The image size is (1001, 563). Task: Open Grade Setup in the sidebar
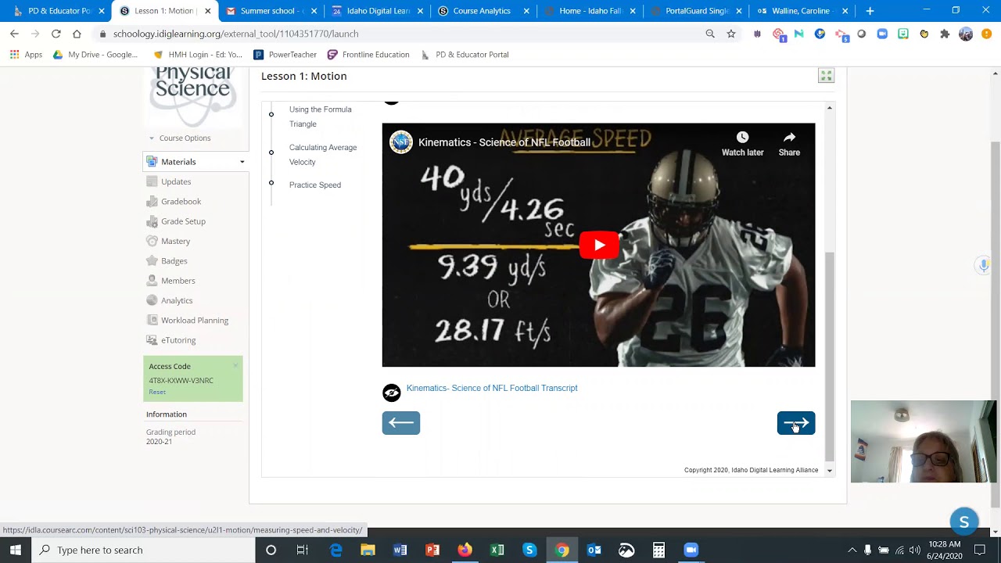[x=183, y=221]
